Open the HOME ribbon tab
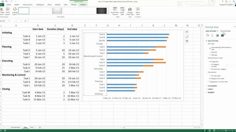Viewport: 236px width, 132px height. pyautogui.click(x=8, y=5)
